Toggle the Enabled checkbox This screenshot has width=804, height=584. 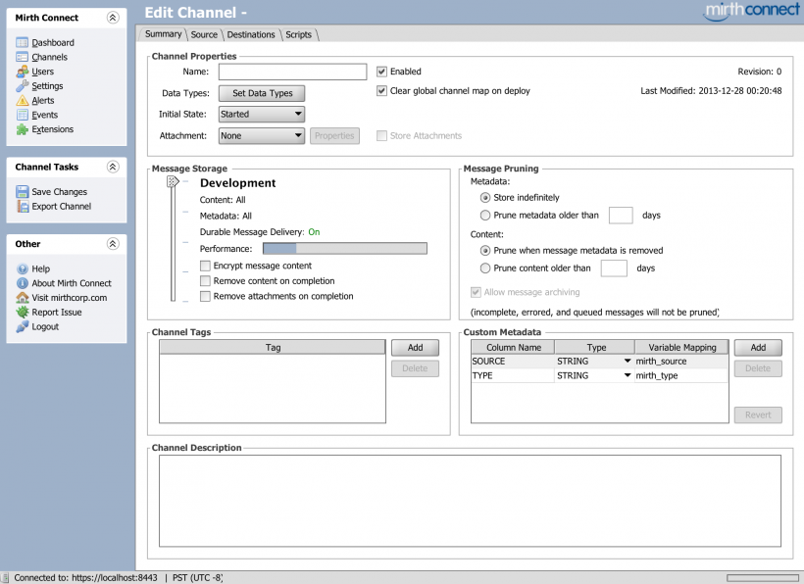[382, 72]
